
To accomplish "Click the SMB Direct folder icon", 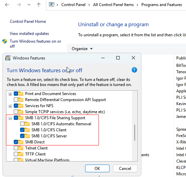I will click(x=21, y=142).
